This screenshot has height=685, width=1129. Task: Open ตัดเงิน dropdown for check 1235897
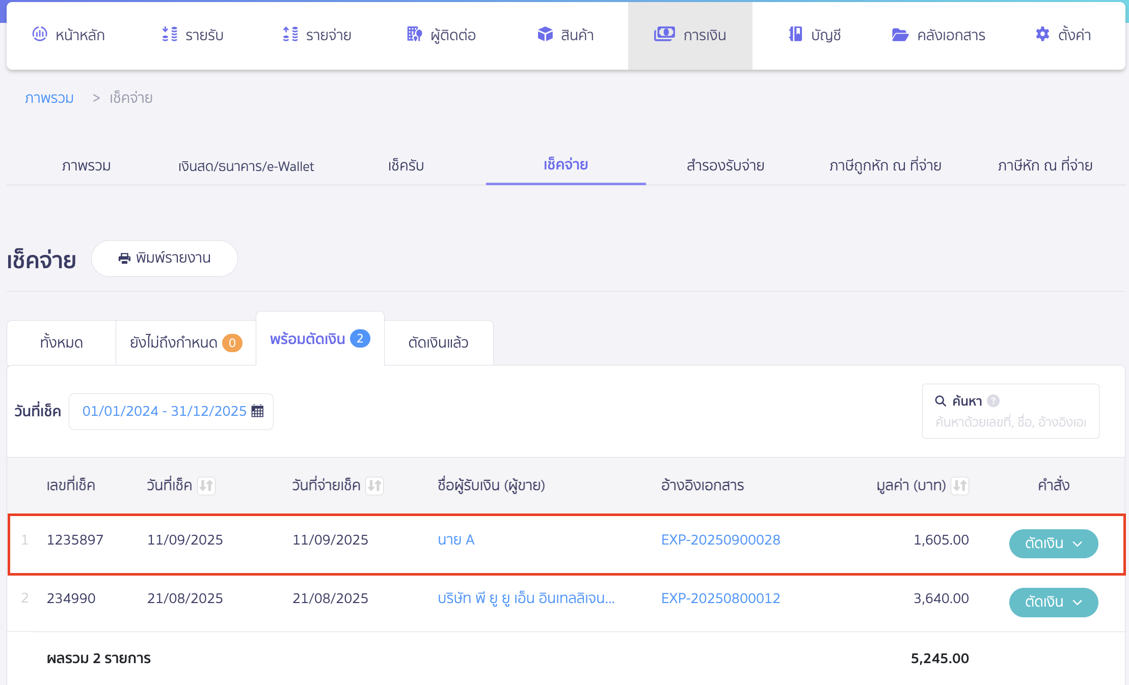pos(1054,544)
